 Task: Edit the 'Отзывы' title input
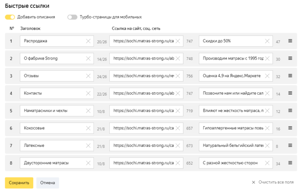(x=57, y=76)
